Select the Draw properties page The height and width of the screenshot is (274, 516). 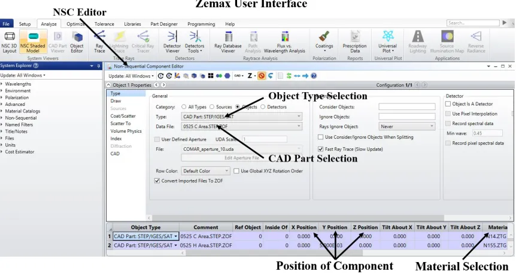[116, 101]
